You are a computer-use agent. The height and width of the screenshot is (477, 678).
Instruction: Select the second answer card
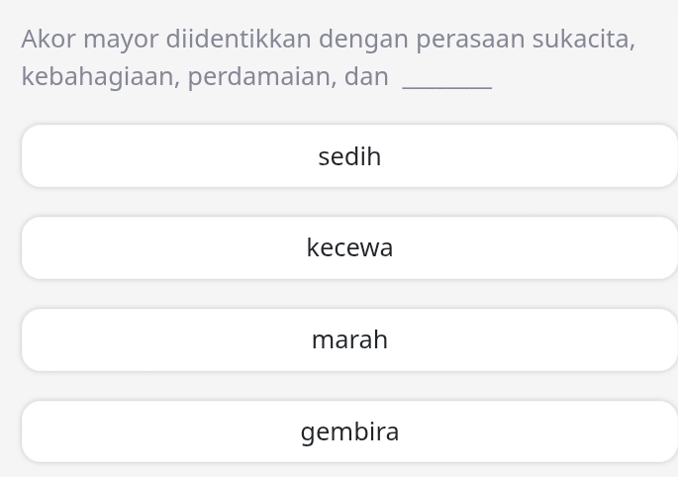[x=349, y=248]
